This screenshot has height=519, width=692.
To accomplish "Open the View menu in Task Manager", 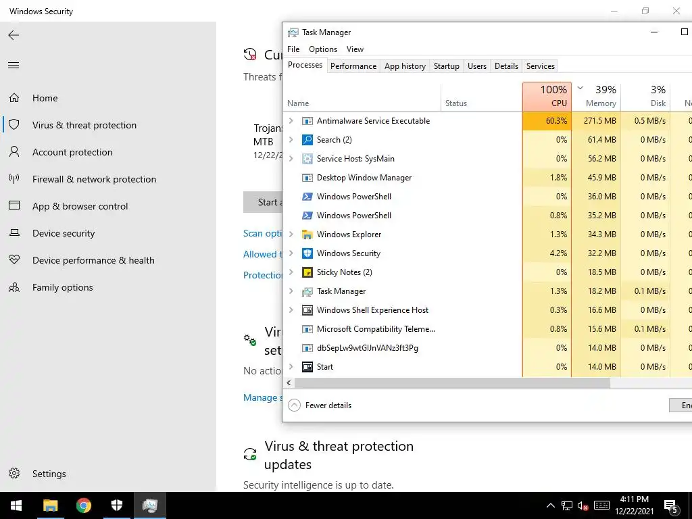I will (x=355, y=49).
